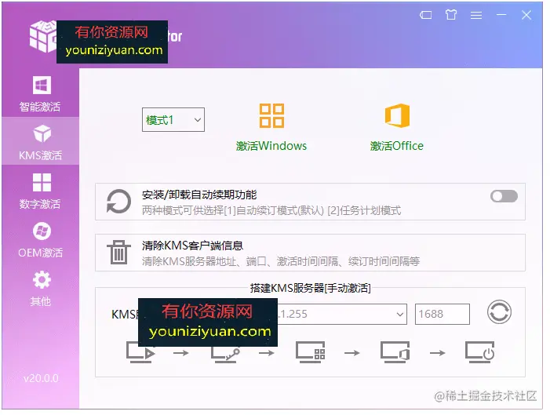
Task: Expand the KMS server address dropdown
Action: point(400,314)
